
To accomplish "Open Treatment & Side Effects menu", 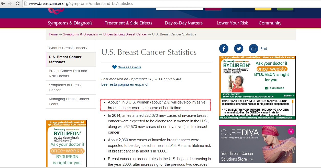I will click(x=128, y=23).
